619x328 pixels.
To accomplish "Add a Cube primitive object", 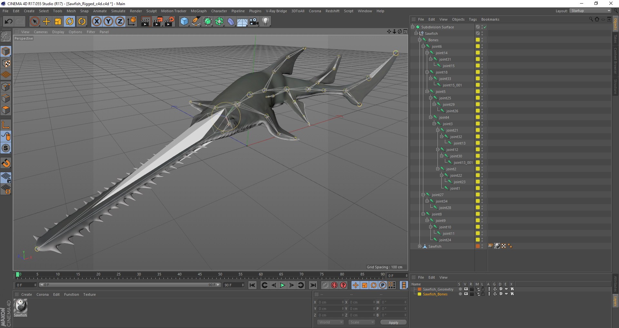I will coord(184,22).
